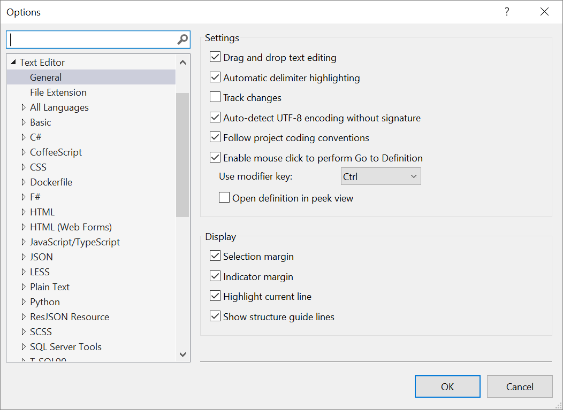Select the File Extension tree item
The image size is (563, 410).
pyautogui.click(x=58, y=92)
